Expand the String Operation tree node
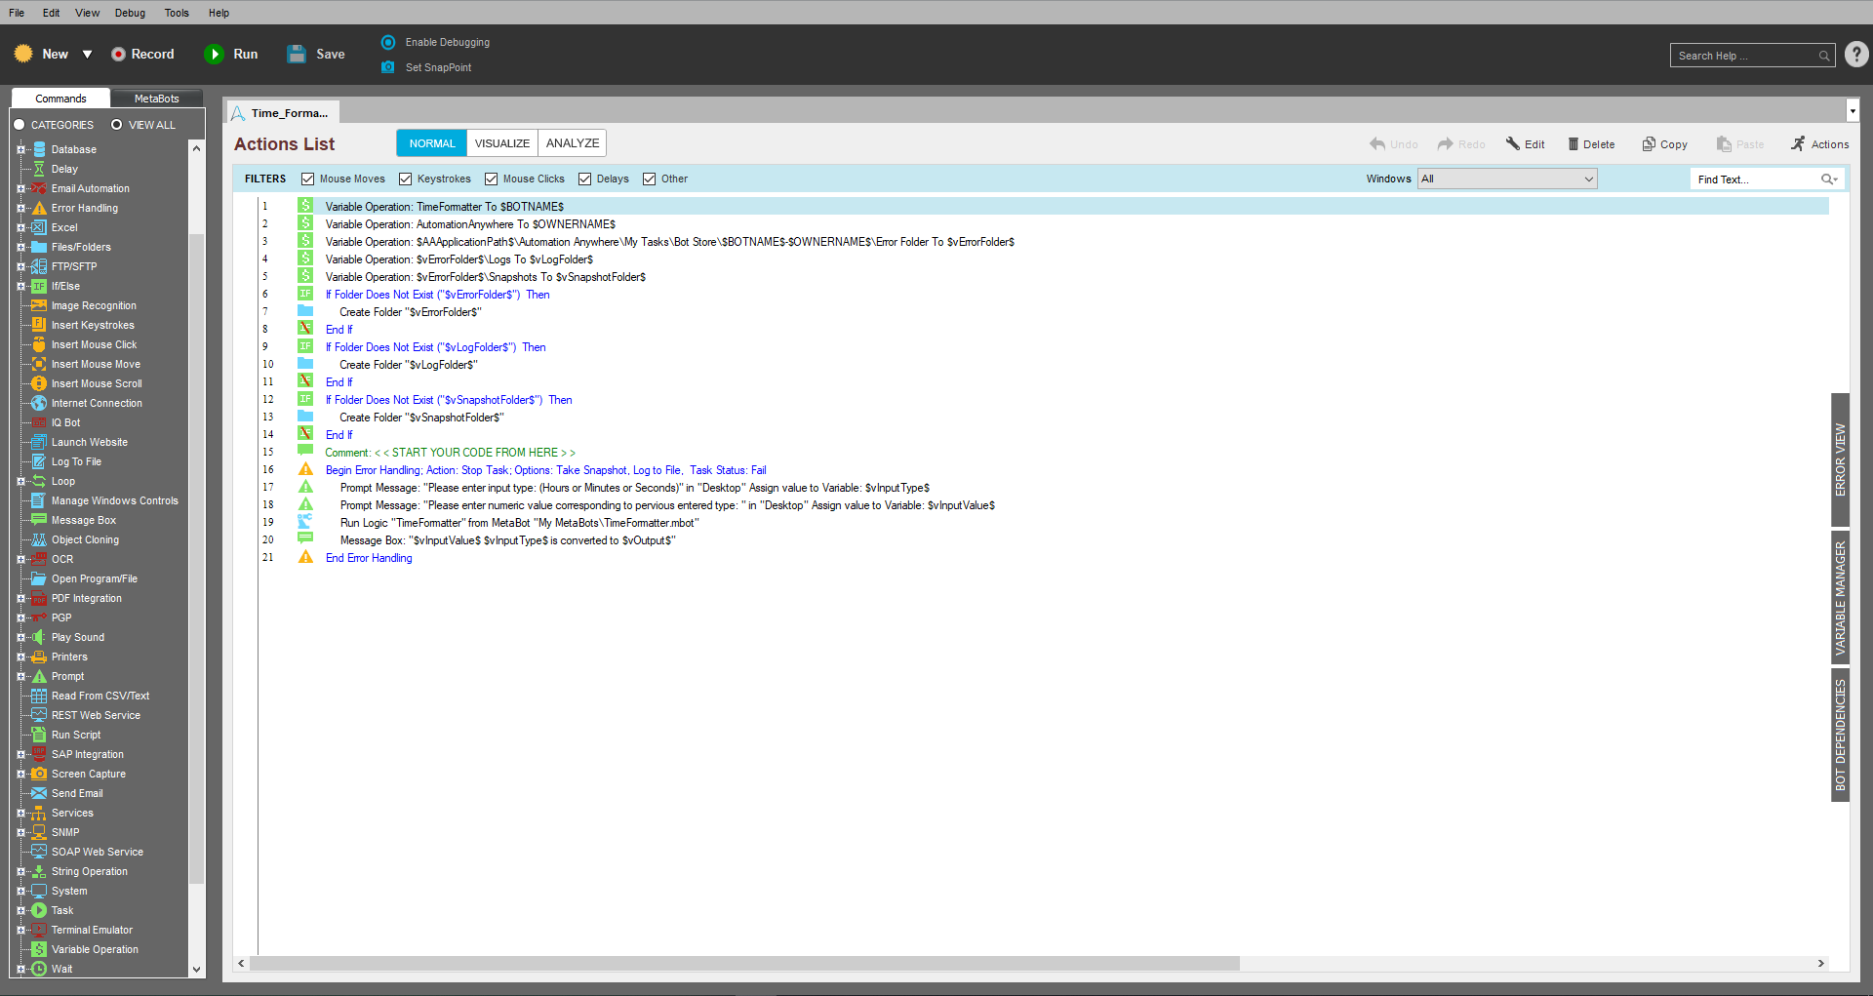Screen dimensions: 1873x996 (x=20, y=871)
